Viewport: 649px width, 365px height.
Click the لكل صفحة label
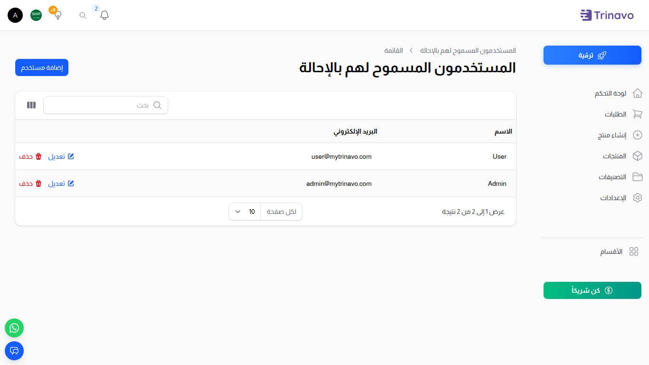(x=281, y=211)
